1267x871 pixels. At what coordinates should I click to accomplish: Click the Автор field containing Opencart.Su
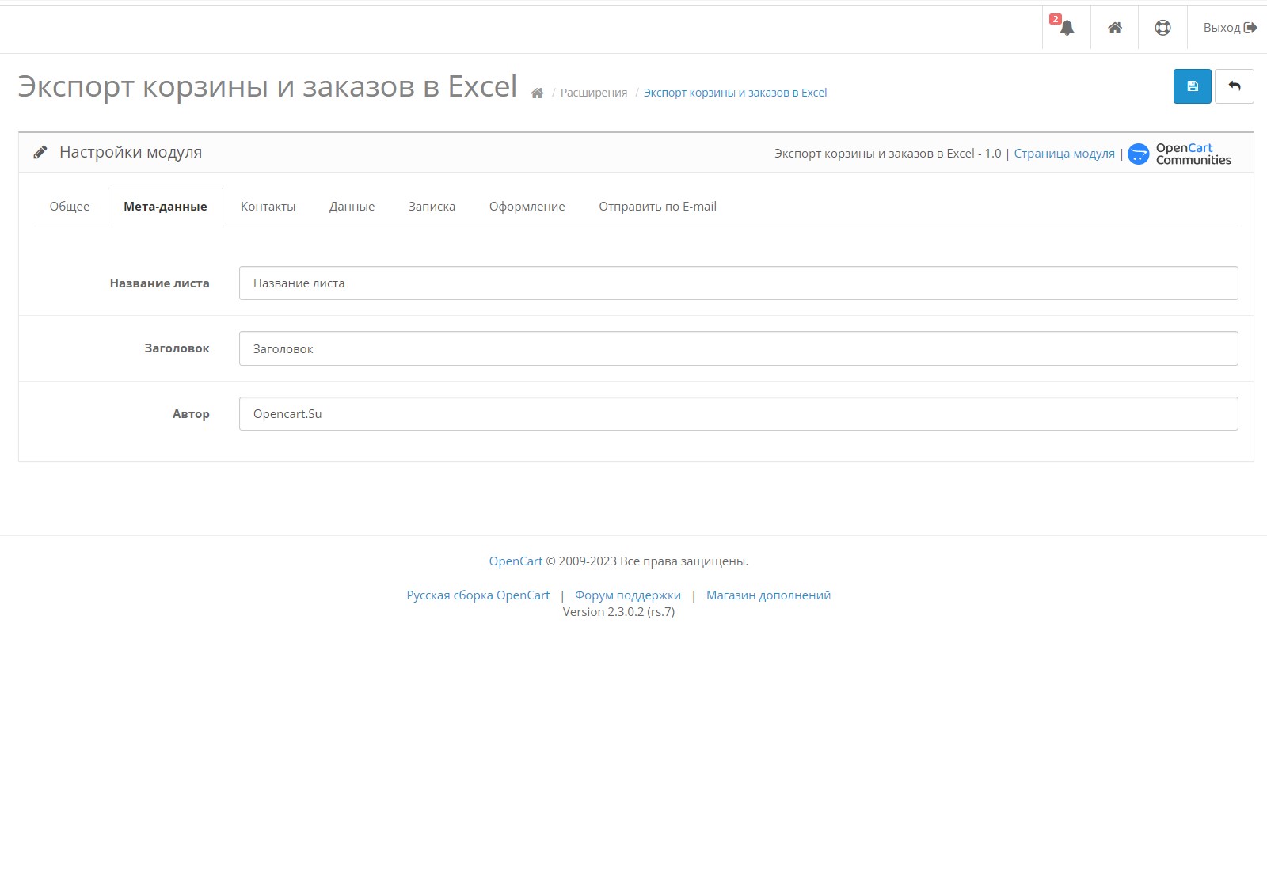coord(739,414)
